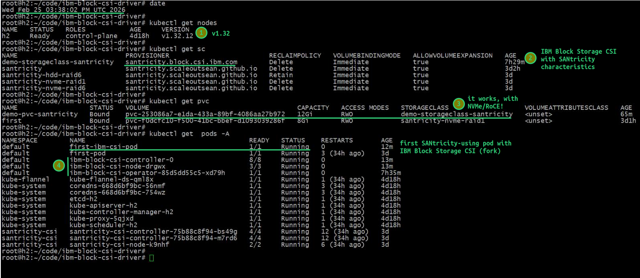Click pod 'ibm-block-csi-controller-0'
Viewport: 640px width, 278px height.
pyautogui.click(x=122, y=160)
